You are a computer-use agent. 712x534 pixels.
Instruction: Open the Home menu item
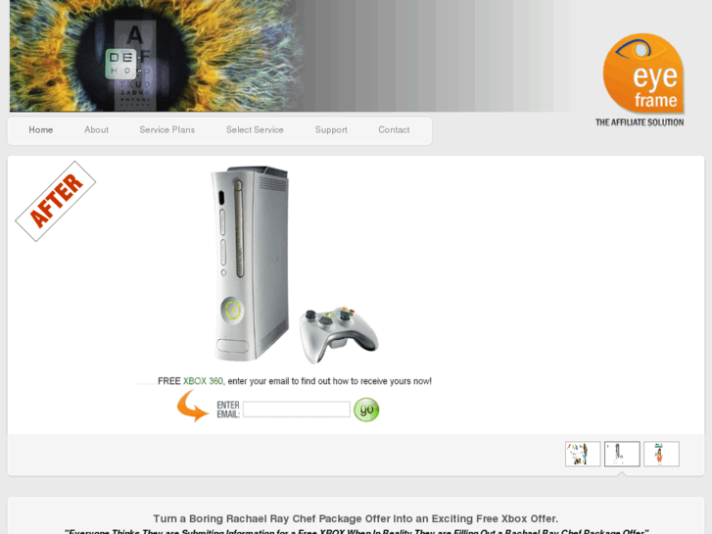(41, 130)
